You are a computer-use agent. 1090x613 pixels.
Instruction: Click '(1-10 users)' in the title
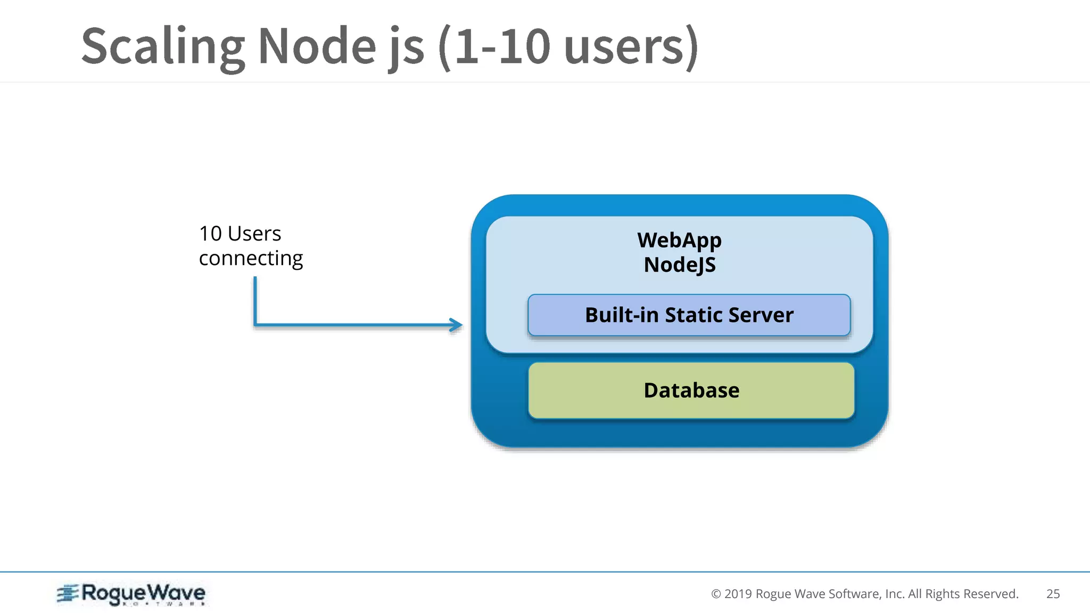(568, 47)
